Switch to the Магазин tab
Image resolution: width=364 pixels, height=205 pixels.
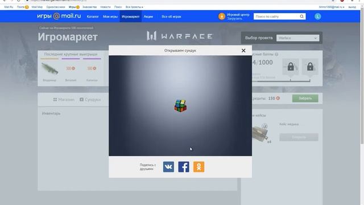64,100
